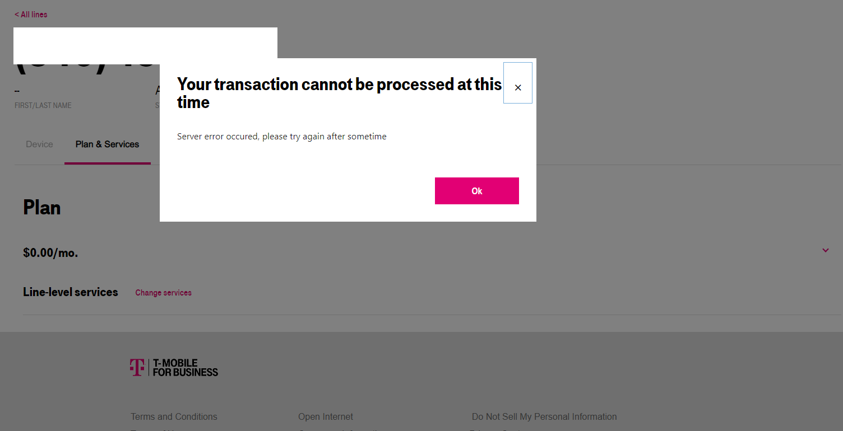The height and width of the screenshot is (431, 843).
Task: Open Change services for line-level services
Action: (x=163, y=292)
